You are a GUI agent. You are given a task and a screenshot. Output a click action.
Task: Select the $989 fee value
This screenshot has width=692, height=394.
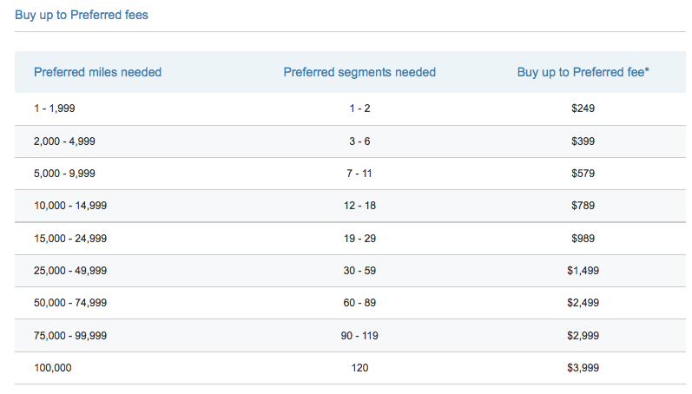pyautogui.click(x=583, y=239)
